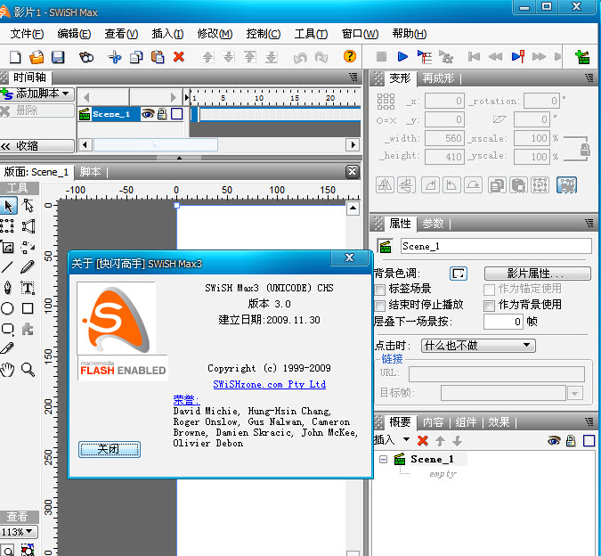
Task: Click the 背景色调 color swatch
Action: 459,274
